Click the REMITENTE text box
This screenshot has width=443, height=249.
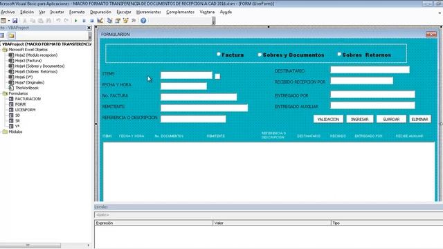coord(204,108)
